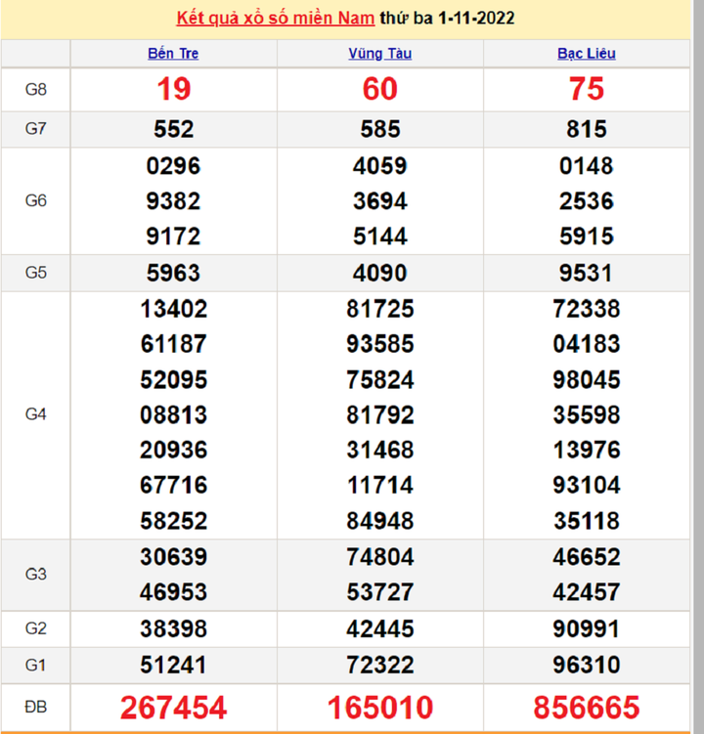704x734 pixels.
Task: Click the G8 row label
Action: 36,90
